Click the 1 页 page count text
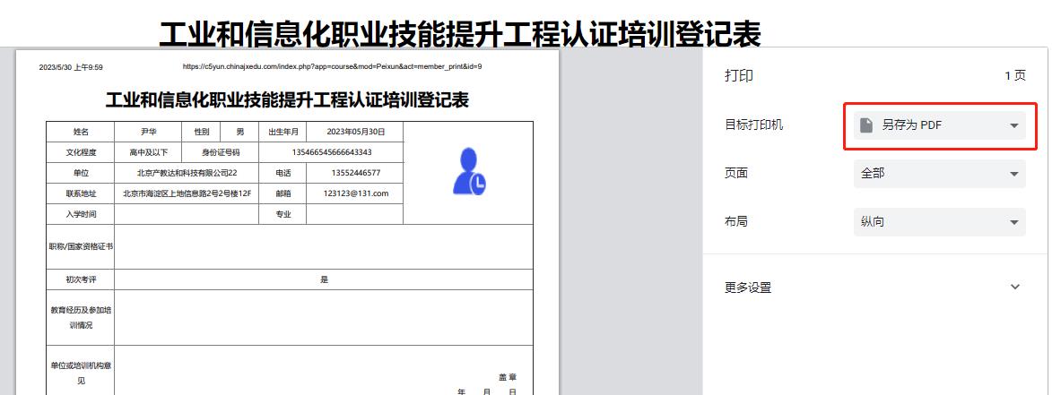Screen dimensions: 1052x395 click(1015, 75)
